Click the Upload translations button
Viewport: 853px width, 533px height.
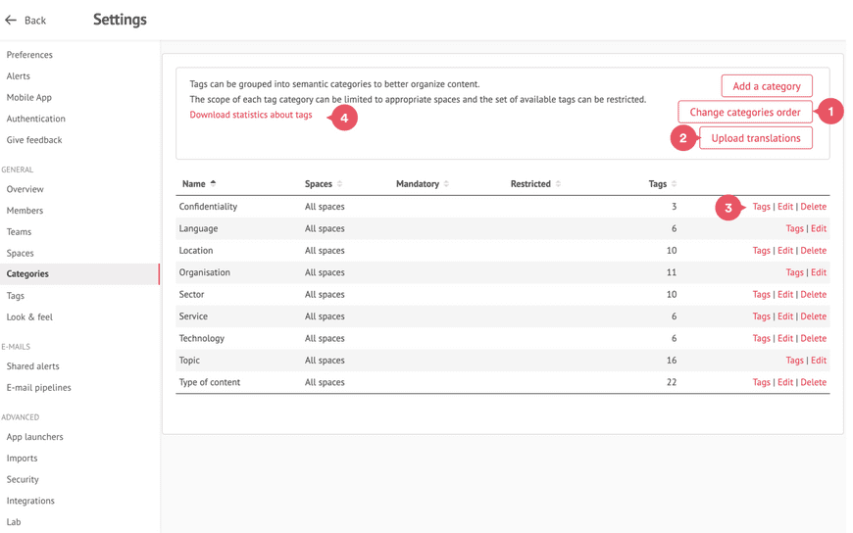[756, 138]
